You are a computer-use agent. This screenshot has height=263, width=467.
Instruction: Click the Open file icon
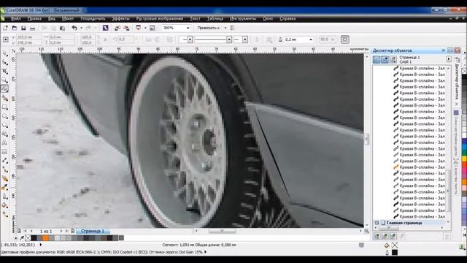(x=15, y=28)
